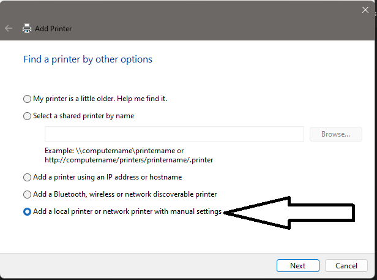Close the Add Printer dialog with X
Screen dimensions: 377x280
click(365, 10)
